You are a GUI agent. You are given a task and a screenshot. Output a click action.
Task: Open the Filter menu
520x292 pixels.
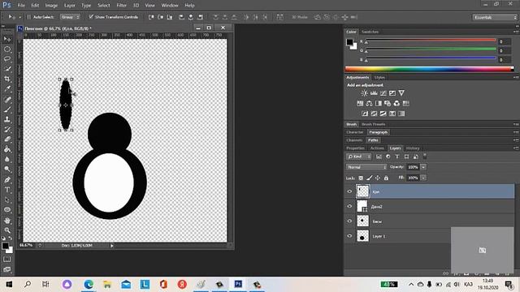(121, 6)
